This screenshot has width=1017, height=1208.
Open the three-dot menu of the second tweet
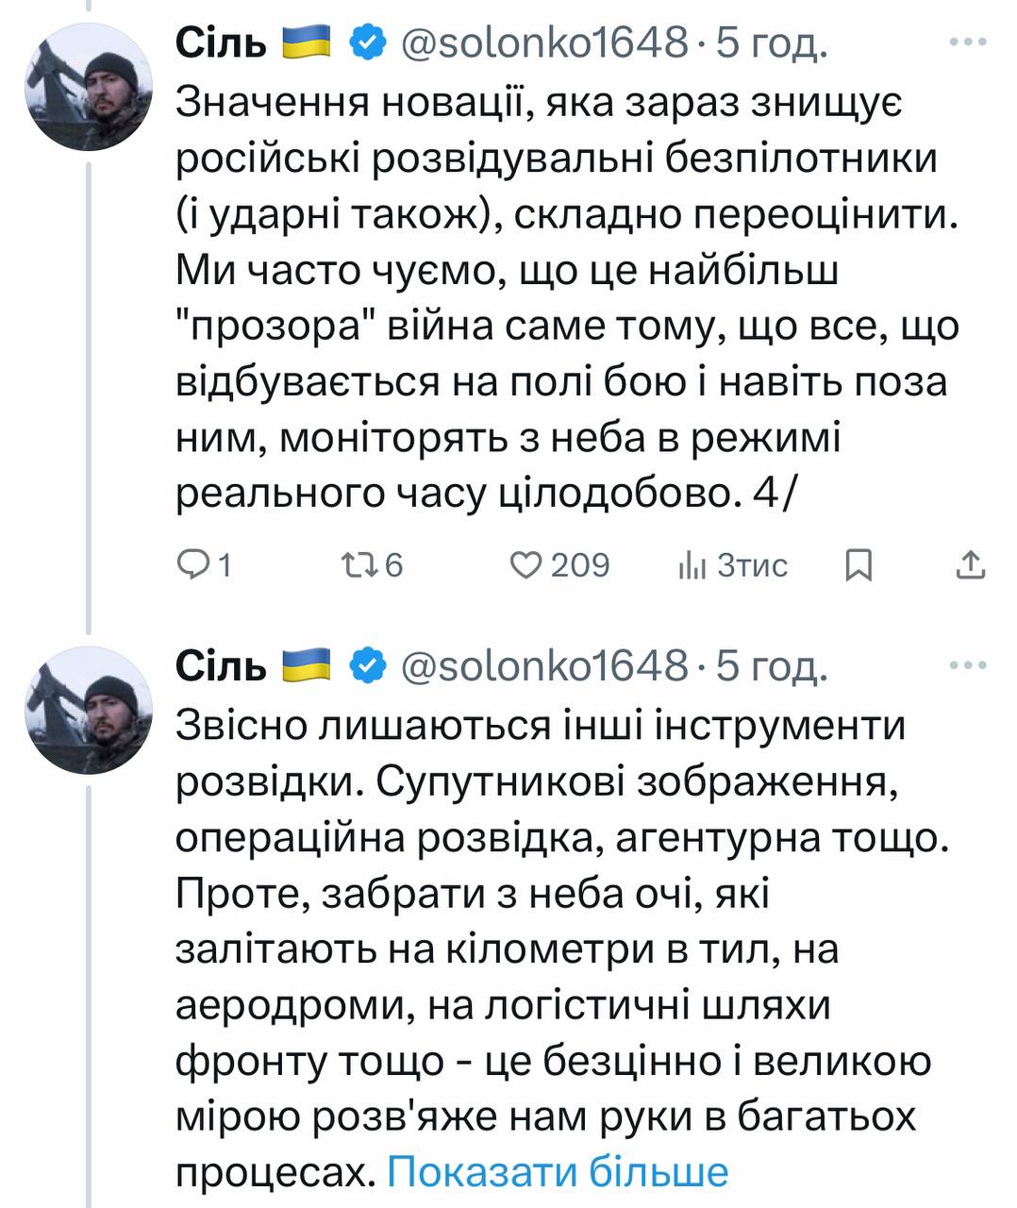[967, 665]
